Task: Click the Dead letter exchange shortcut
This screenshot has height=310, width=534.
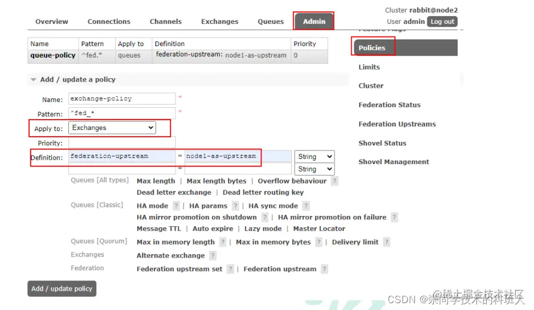Action: tap(174, 193)
